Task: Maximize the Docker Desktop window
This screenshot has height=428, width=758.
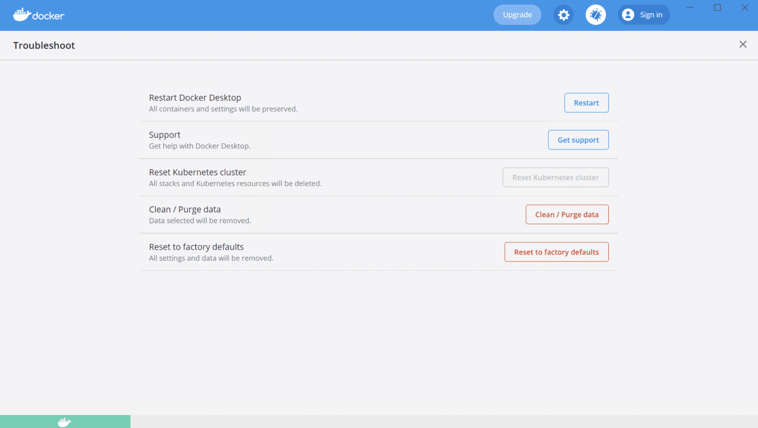Action: (x=717, y=8)
